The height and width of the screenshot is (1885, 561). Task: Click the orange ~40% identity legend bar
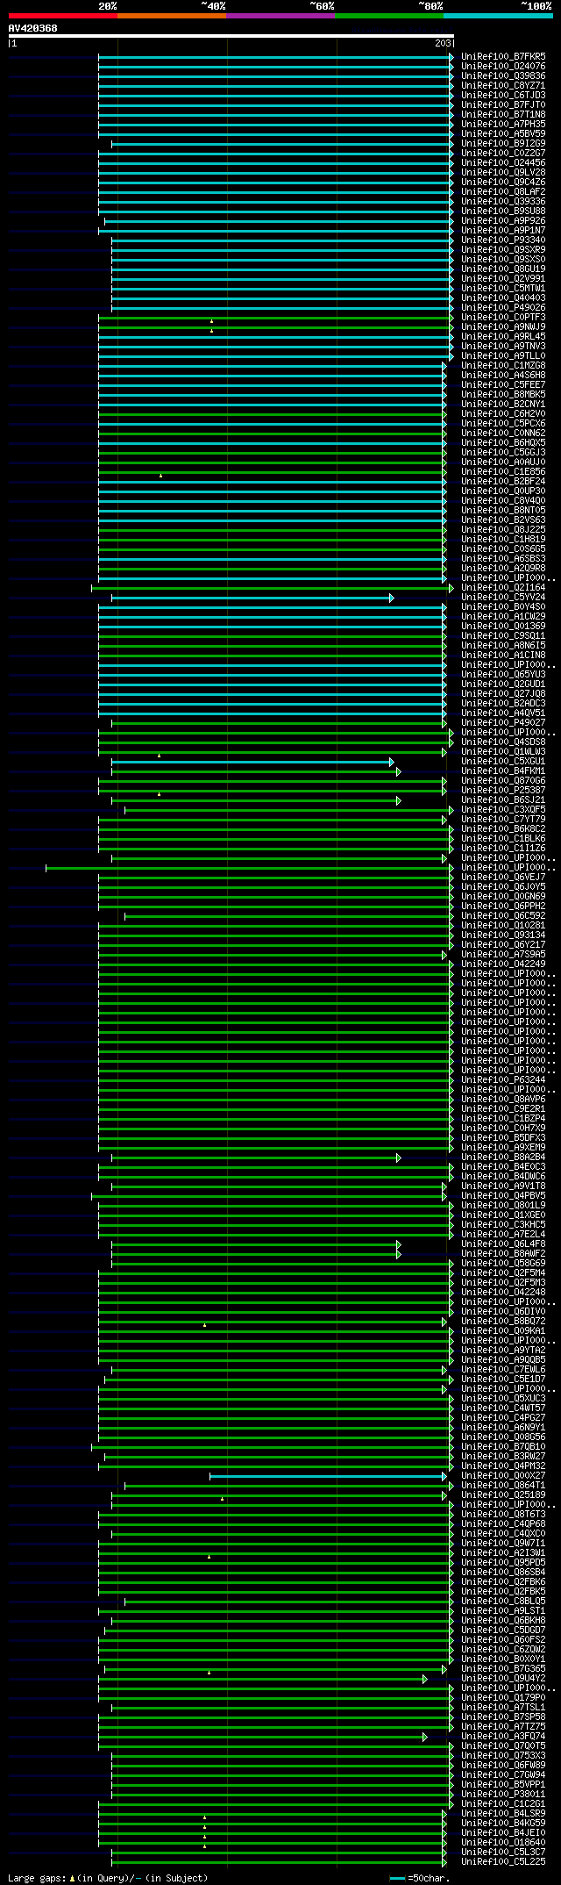[172, 16]
